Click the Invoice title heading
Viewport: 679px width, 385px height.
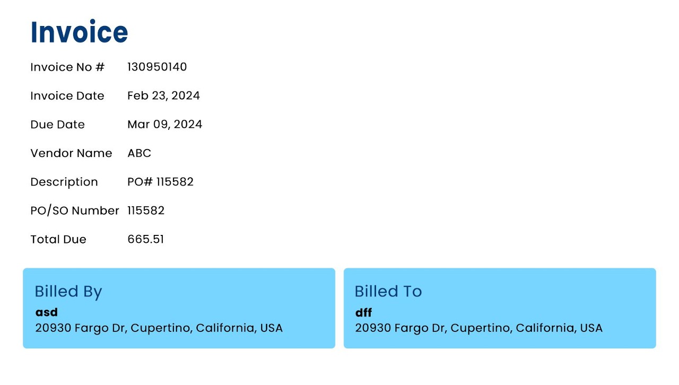(x=79, y=32)
